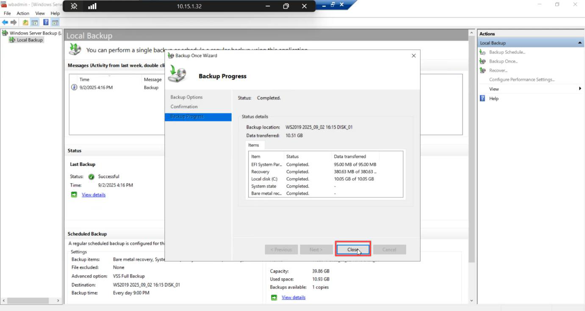Toggle the Show/Hide Action Pane toolbar icon
This screenshot has width=585, height=311.
(x=55, y=22)
